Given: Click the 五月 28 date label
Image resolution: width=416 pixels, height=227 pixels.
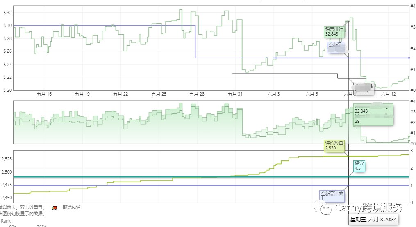Looking at the screenshot, I should (x=197, y=94).
